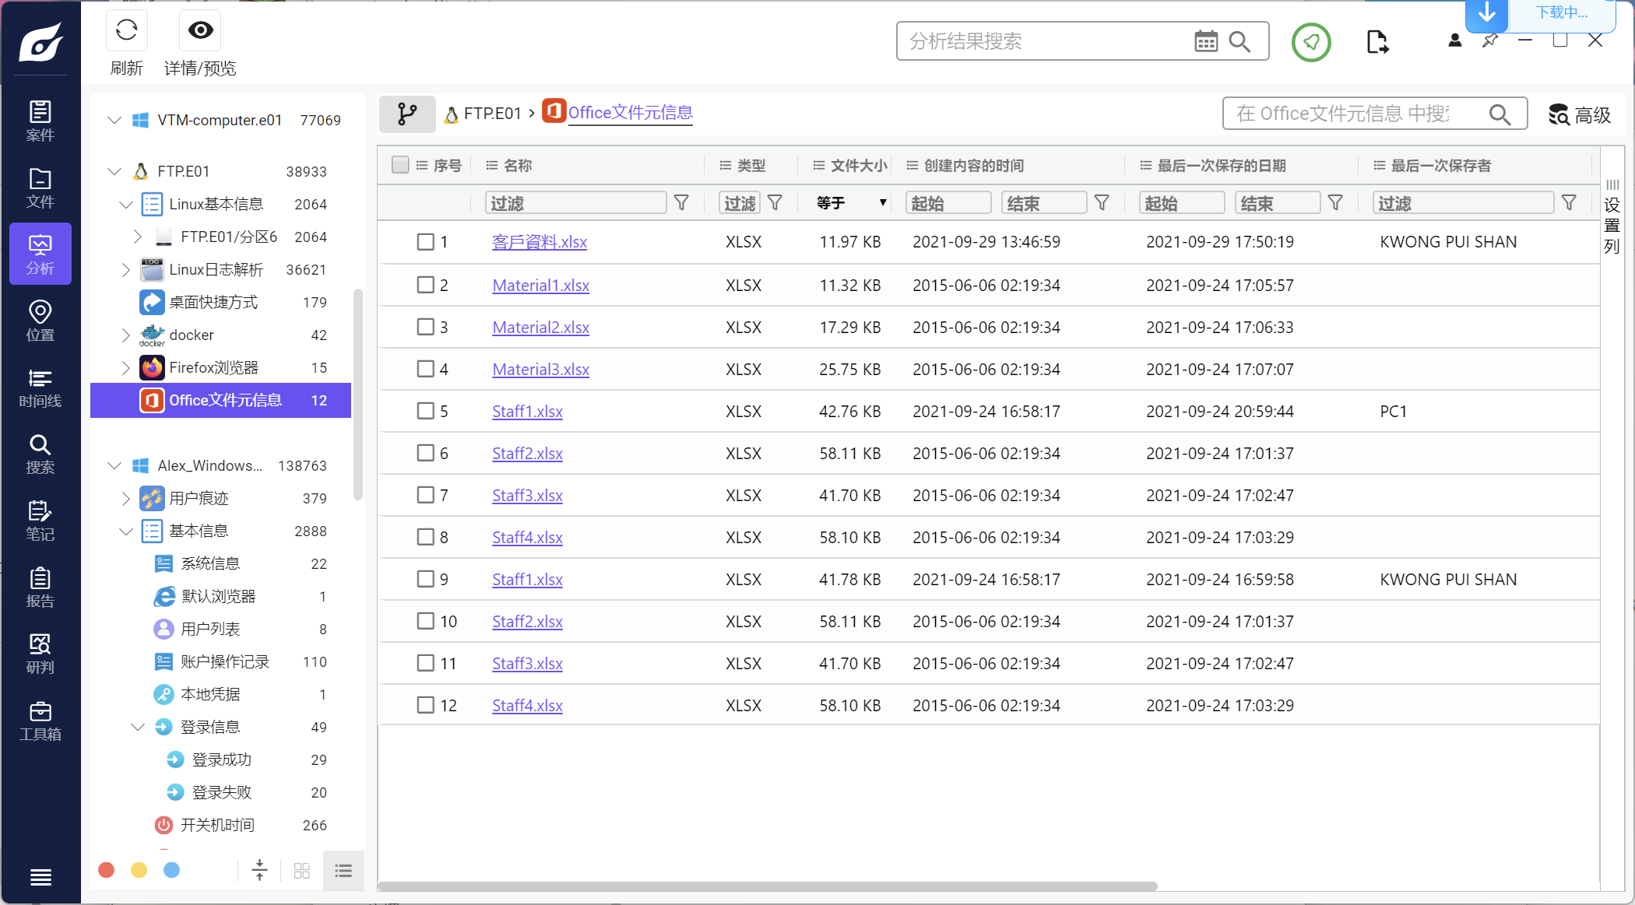1635x905 pixels.
Task: Collapse the Linux基本信息 node
Action: [x=126, y=204]
